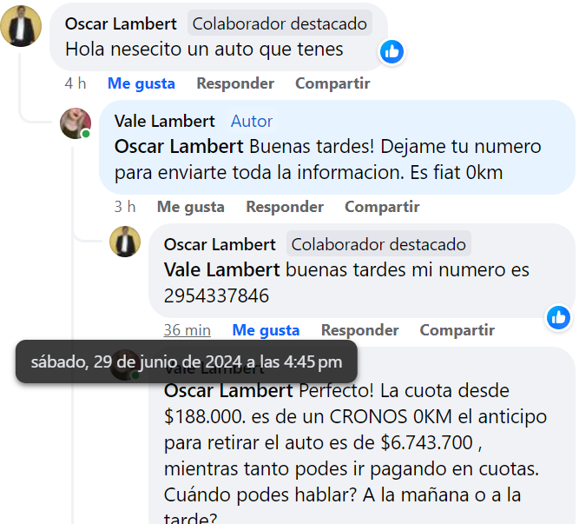Toggle Me gusta on the 36 min comment
Image resolution: width=579 pixels, height=524 pixels.
266,330
